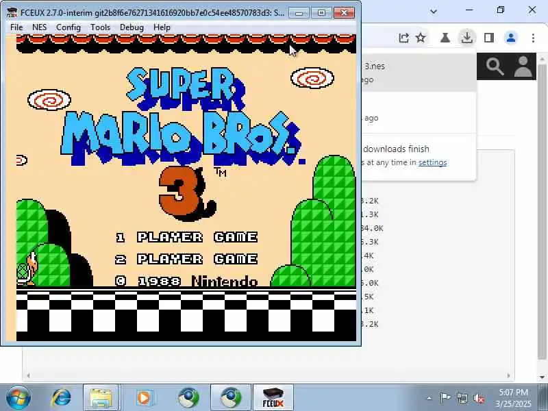Open the Debug menu in FCEUX
548x411 pixels.
point(132,27)
